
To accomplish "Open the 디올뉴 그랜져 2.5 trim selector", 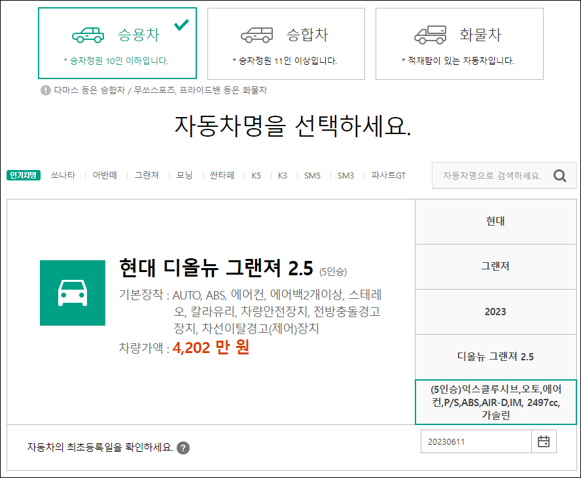I will pos(495,357).
